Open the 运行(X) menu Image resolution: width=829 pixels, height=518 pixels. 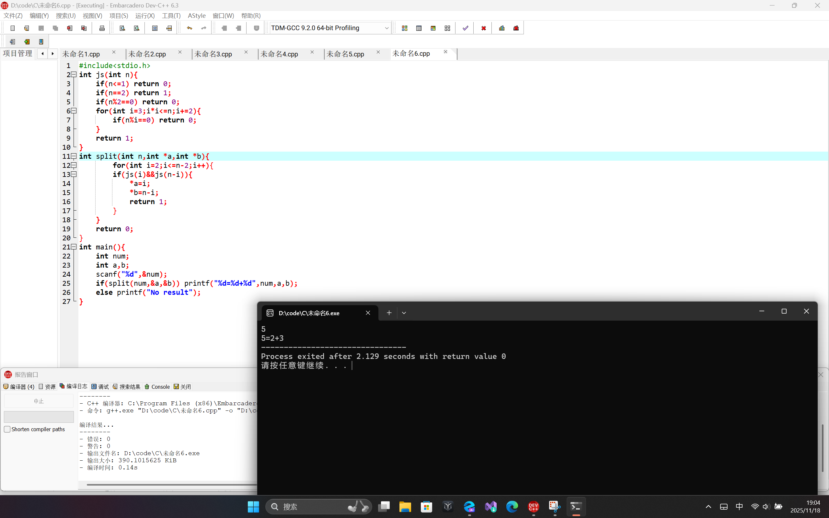(x=144, y=16)
